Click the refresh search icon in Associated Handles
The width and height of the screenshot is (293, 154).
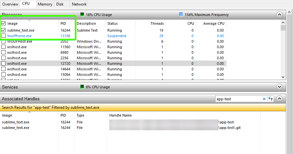[x=270, y=99]
